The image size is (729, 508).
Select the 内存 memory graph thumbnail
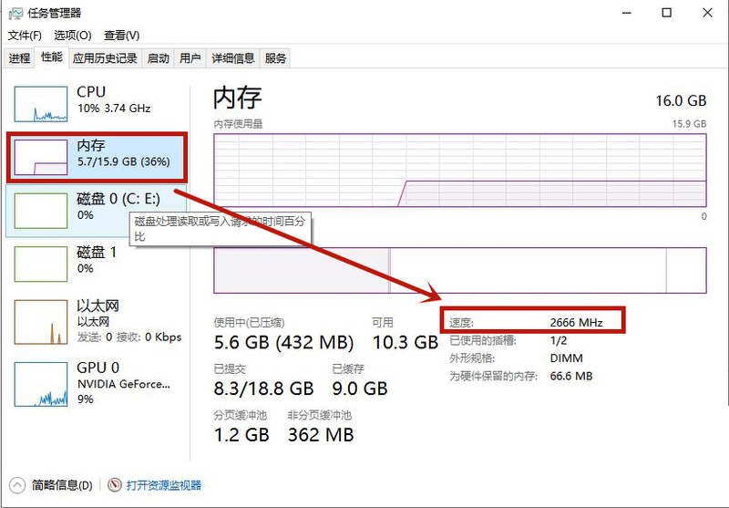tap(40, 157)
